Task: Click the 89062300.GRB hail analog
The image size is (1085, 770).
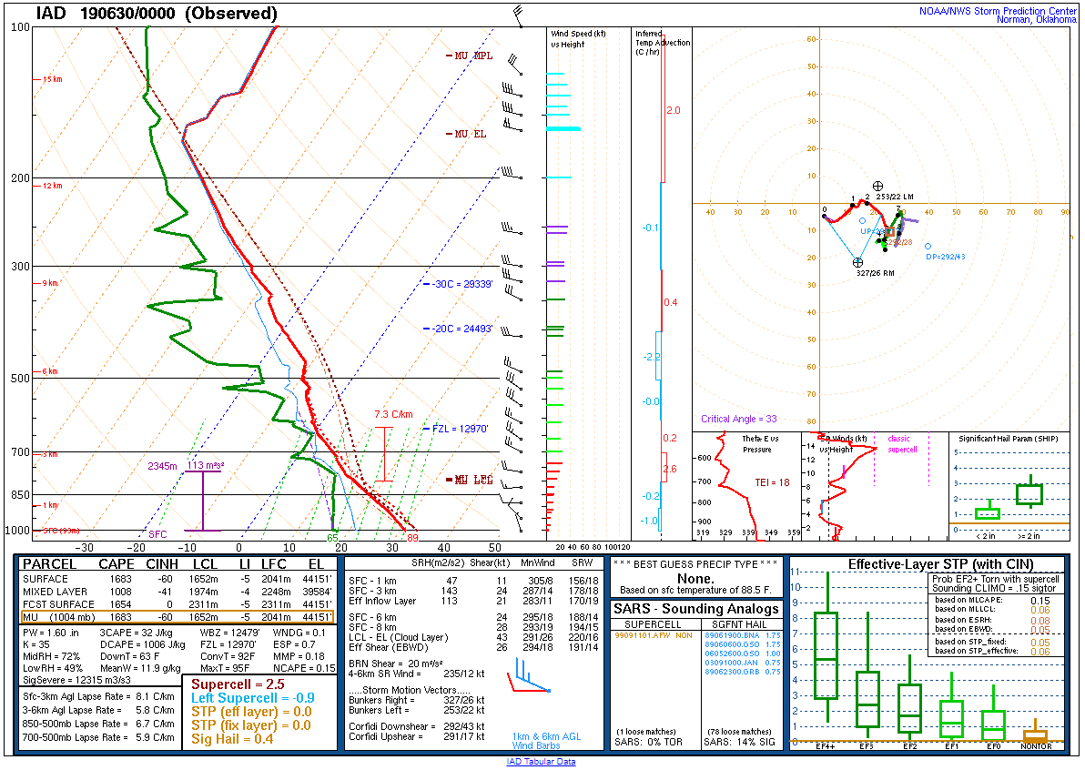Action: [x=743, y=672]
